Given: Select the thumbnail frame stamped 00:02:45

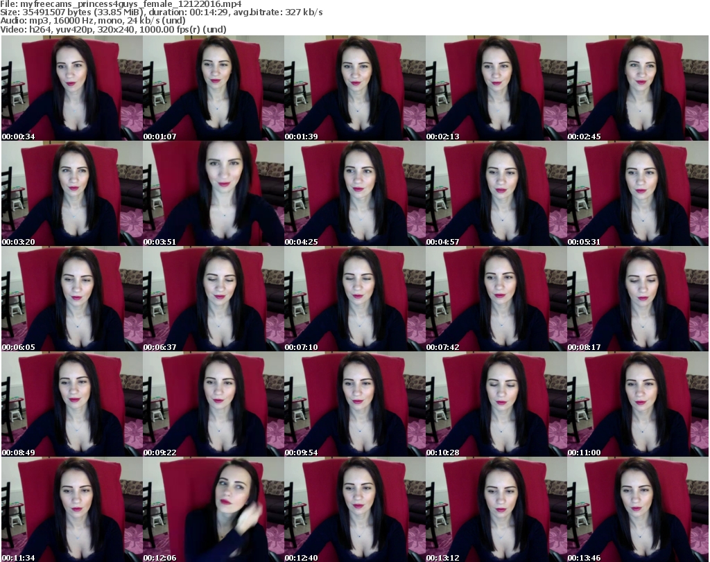Looking at the screenshot, I should (x=638, y=88).
